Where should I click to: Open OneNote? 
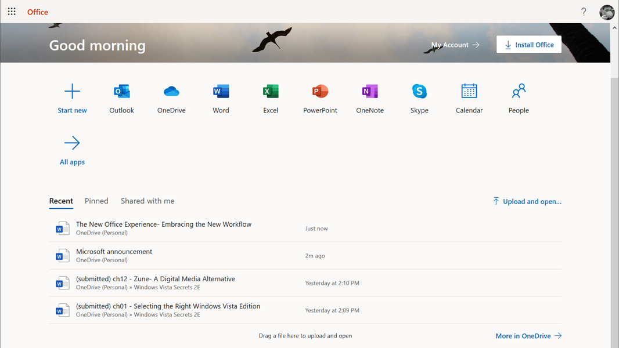click(x=370, y=92)
